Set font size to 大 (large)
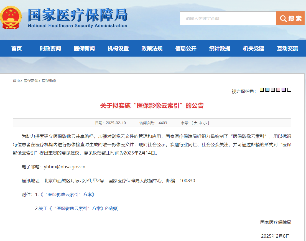 [x=195, y=123]
